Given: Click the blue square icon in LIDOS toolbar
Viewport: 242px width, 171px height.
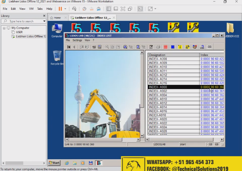Looking at the screenshot, I should point(173,47).
